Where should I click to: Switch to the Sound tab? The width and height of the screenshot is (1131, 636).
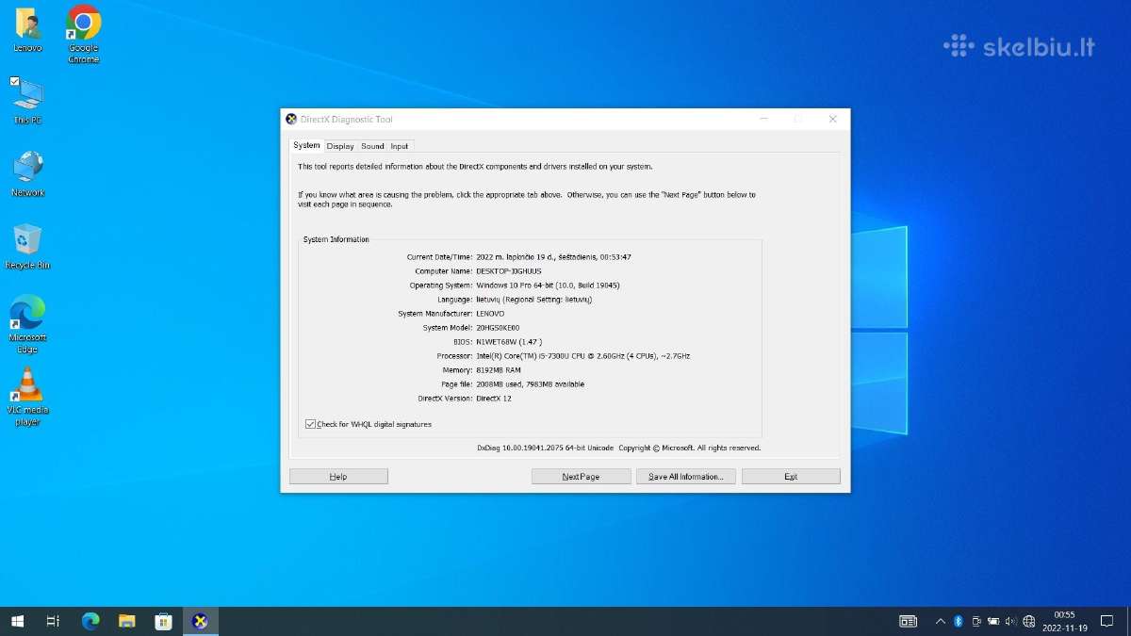tap(372, 146)
